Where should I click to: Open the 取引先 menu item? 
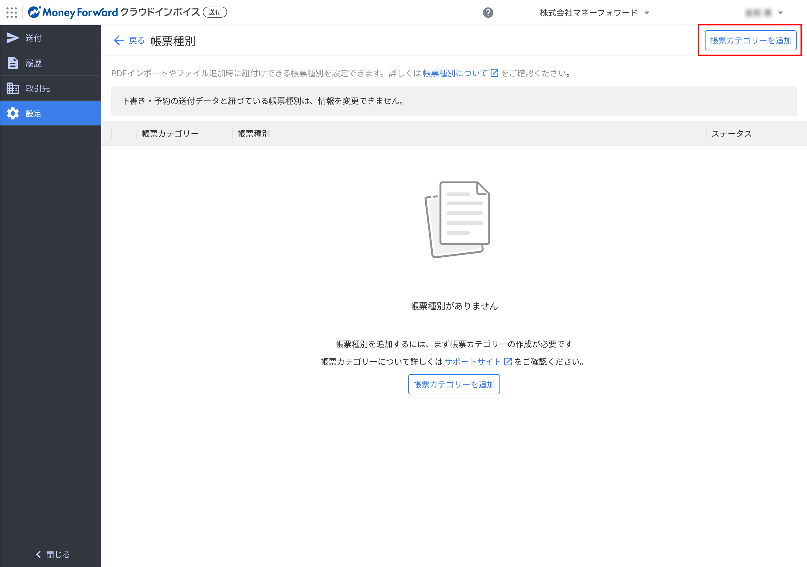37,88
